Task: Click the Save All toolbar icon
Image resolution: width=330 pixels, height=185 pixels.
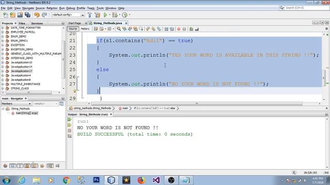Action: point(27,15)
